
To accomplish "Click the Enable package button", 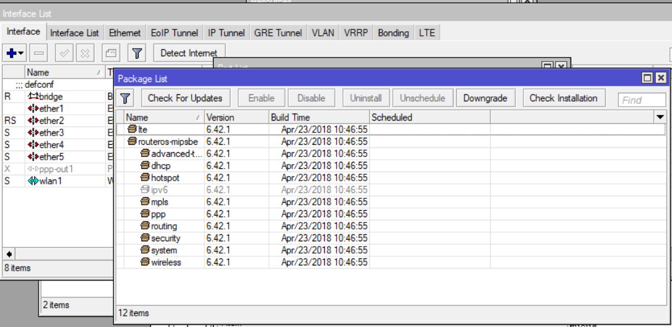I will (x=261, y=98).
